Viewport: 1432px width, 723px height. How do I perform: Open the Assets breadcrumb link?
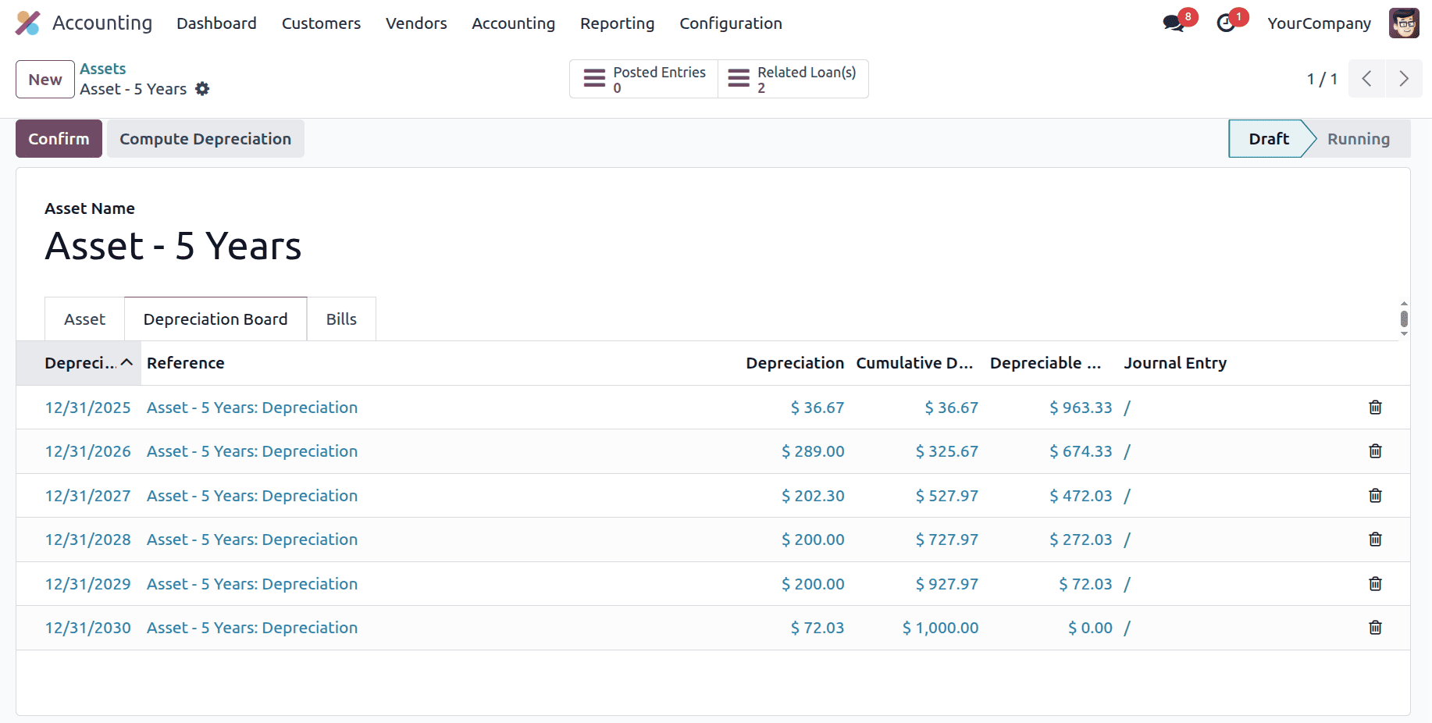click(x=103, y=69)
